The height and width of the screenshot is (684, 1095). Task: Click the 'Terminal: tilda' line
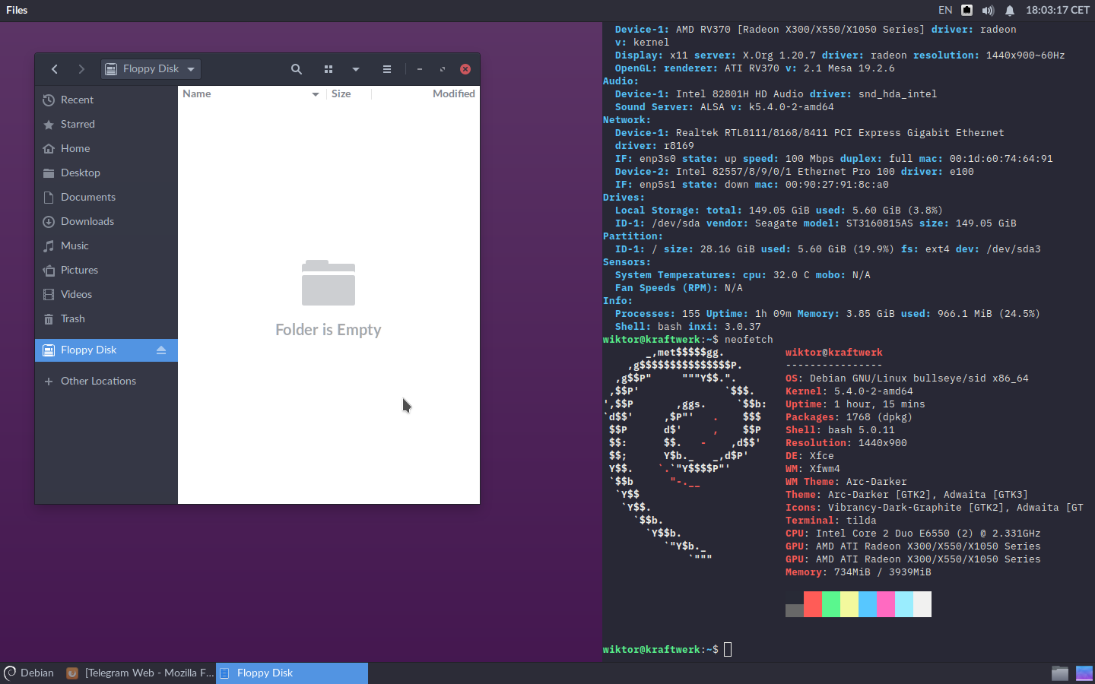[x=831, y=521]
